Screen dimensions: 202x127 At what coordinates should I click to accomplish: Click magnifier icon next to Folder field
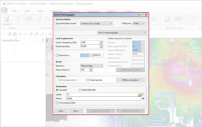click(143, 94)
